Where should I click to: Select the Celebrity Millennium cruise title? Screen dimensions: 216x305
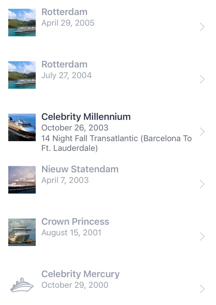86,117
